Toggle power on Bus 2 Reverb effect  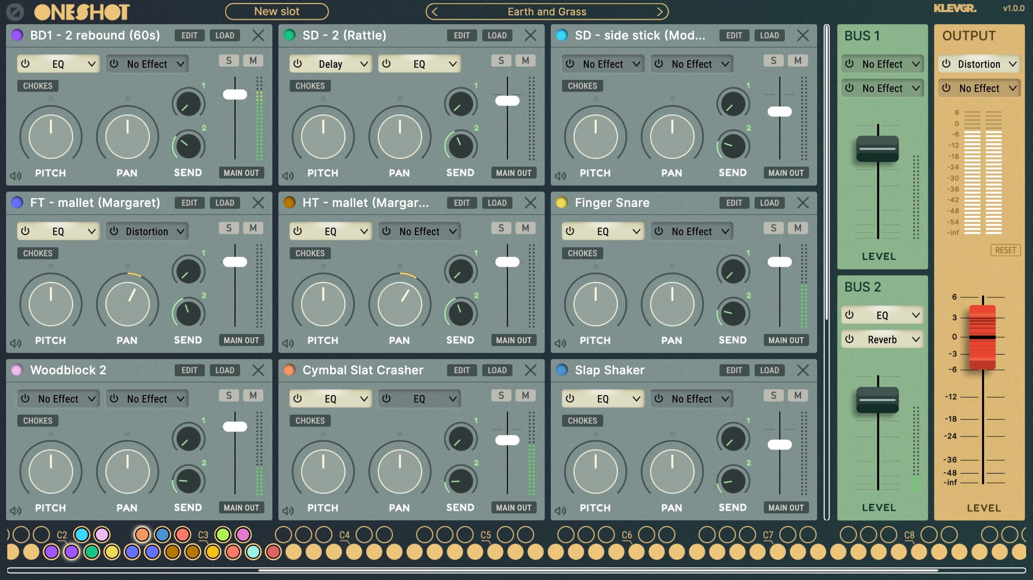point(849,339)
